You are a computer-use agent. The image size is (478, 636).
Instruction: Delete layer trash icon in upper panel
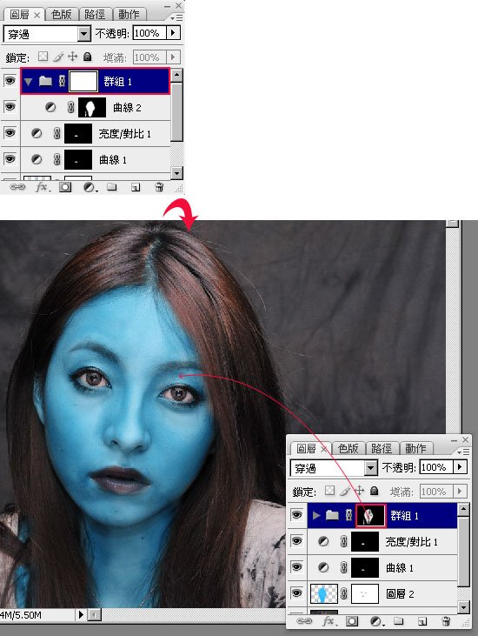[x=159, y=186]
